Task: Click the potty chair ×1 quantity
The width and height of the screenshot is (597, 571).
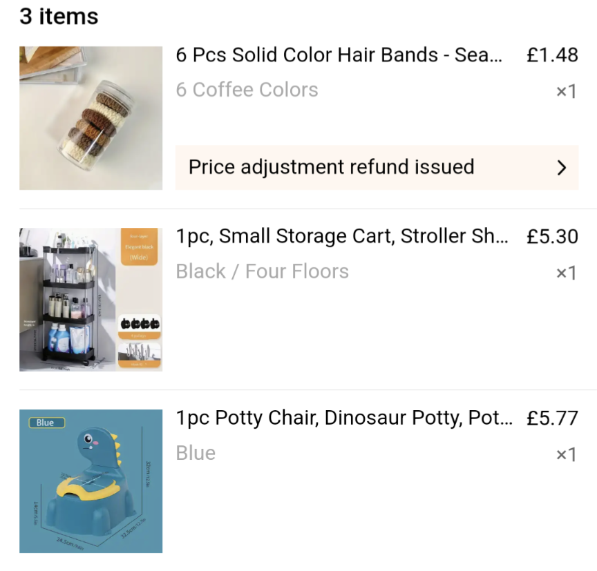Action: tap(566, 455)
